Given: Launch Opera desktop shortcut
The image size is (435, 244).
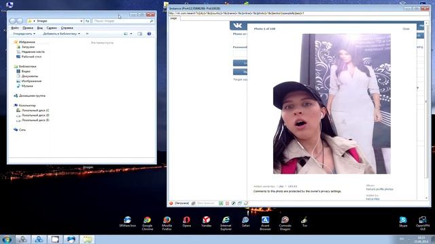Looking at the screenshot, I should 186,222.
